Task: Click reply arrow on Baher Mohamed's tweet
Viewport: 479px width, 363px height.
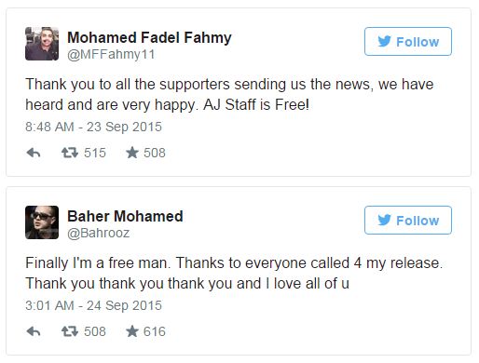Action: (x=34, y=331)
